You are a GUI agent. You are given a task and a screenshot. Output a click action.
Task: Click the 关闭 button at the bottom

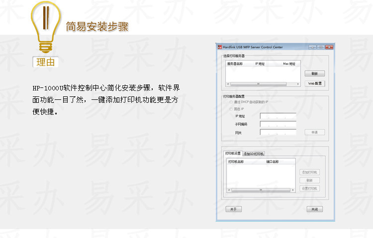click(314, 209)
